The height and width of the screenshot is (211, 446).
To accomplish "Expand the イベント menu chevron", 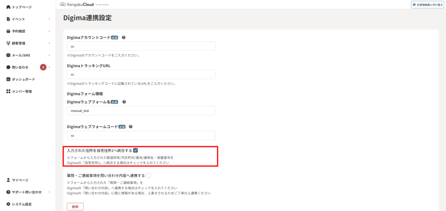I will (49, 19).
